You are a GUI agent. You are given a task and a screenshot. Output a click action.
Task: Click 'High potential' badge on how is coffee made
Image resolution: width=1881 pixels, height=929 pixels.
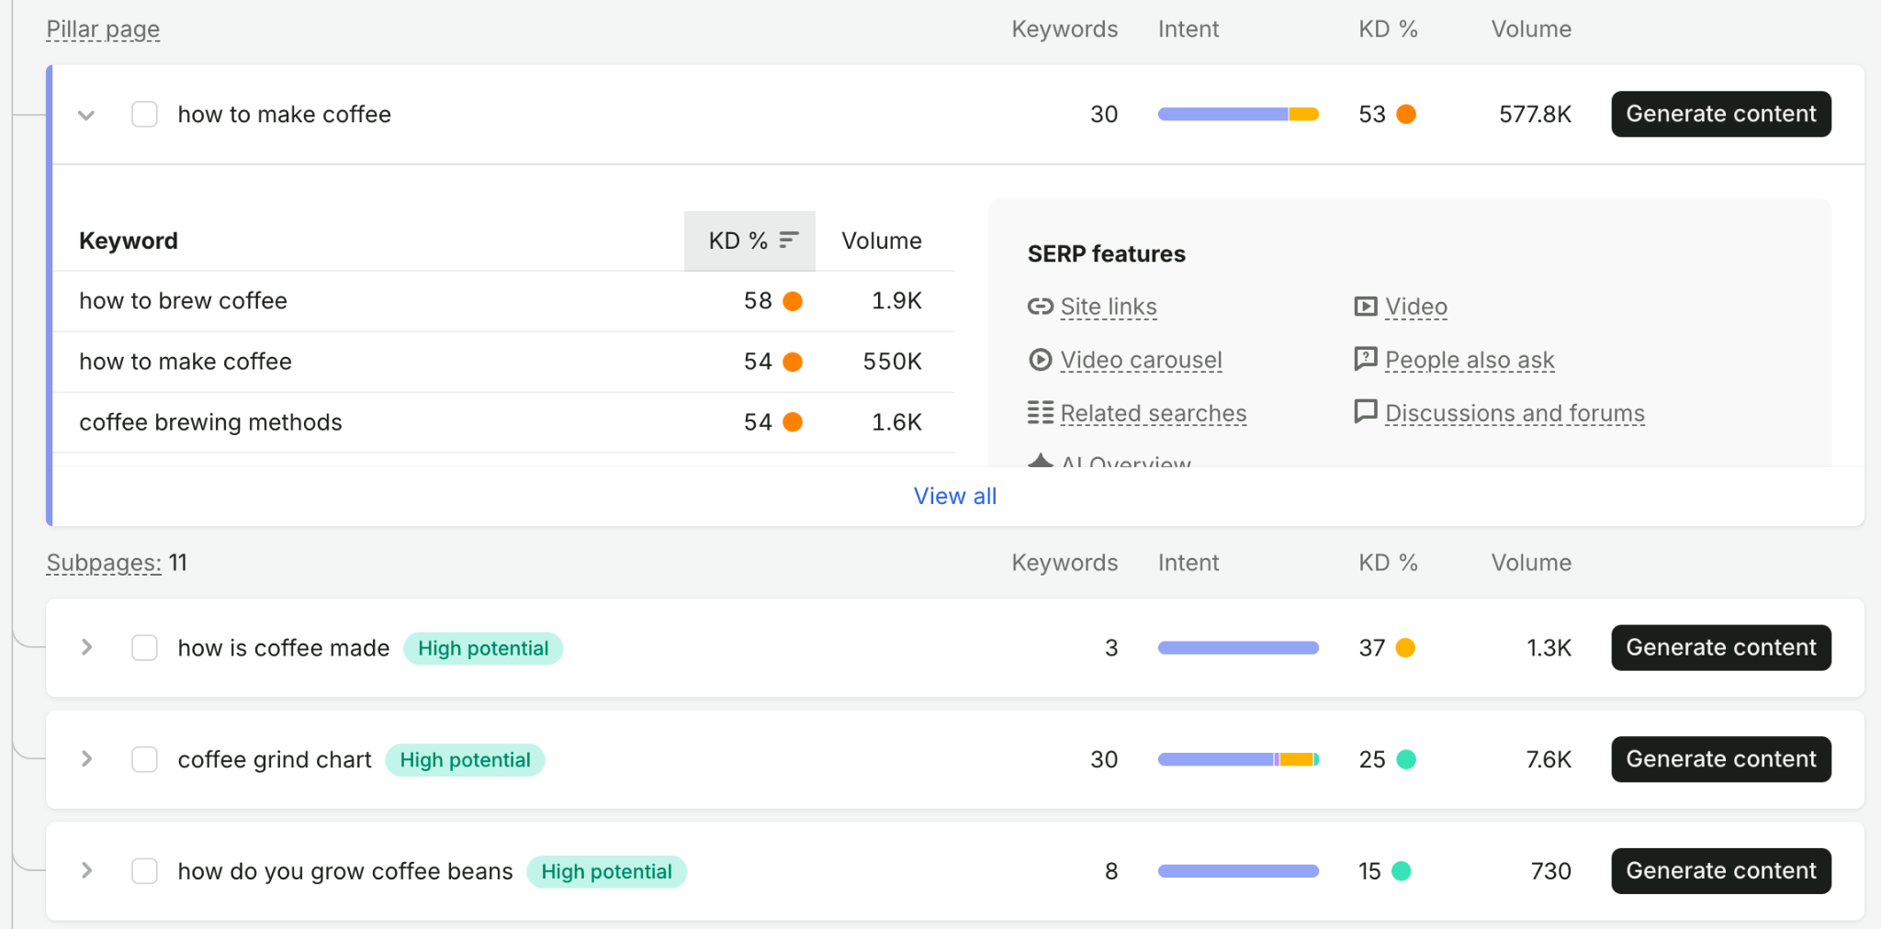click(x=483, y=648)
